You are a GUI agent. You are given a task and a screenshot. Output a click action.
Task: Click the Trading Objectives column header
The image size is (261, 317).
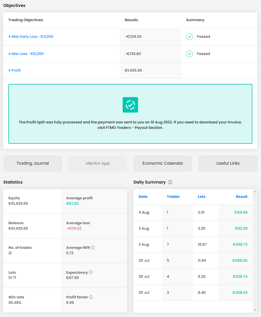26,20
